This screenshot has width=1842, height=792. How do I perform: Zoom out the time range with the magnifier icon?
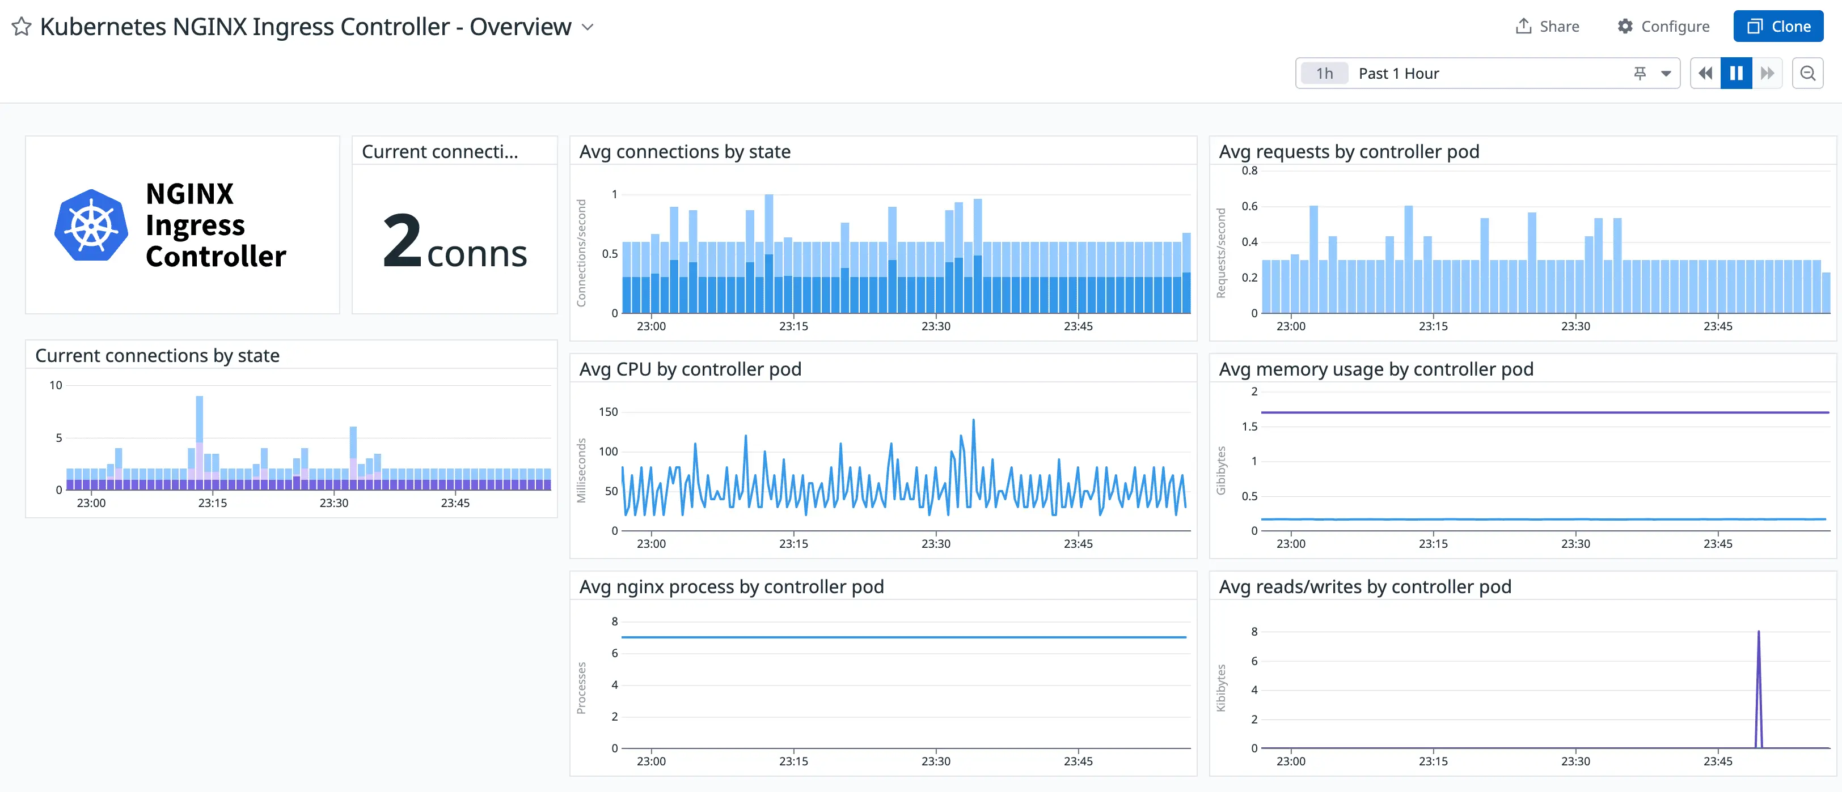point(1809,72)
